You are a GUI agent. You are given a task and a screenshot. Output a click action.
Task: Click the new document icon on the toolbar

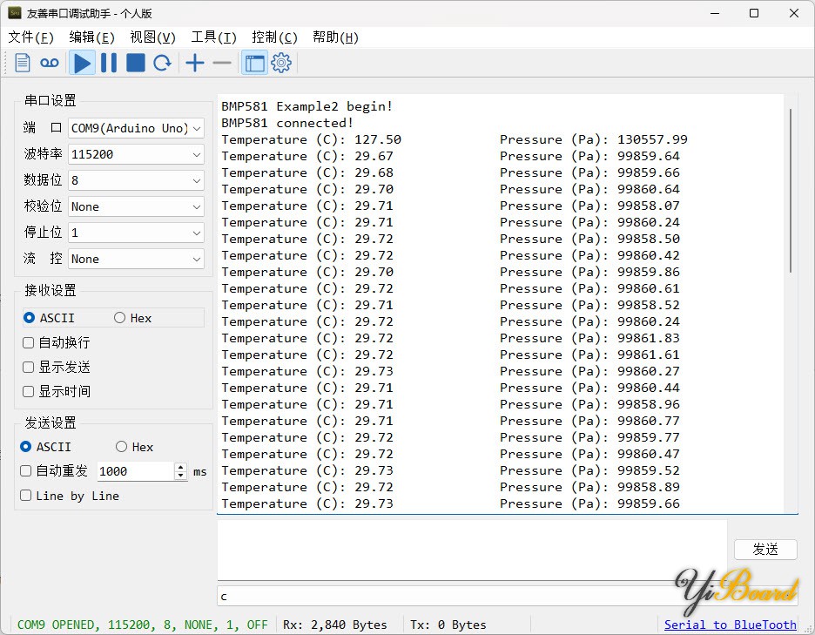[x=22, y=62]
